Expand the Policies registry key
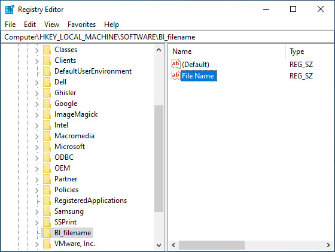This screenshot has height=252, width=335. (36, 190)
